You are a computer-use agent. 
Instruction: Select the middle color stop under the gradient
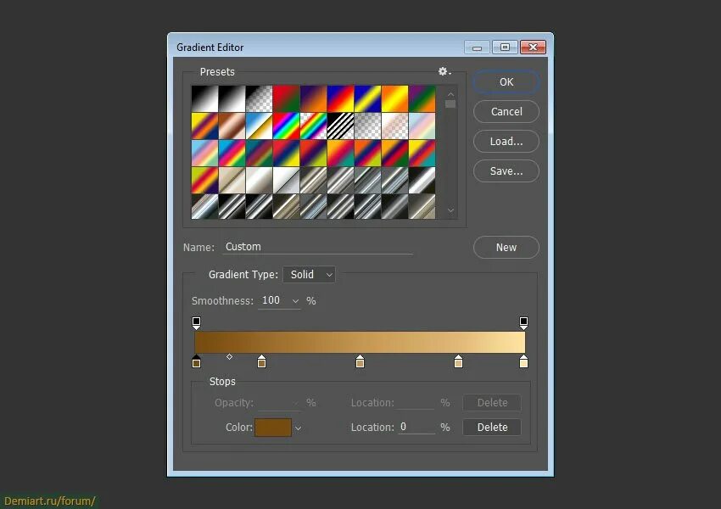360,361
